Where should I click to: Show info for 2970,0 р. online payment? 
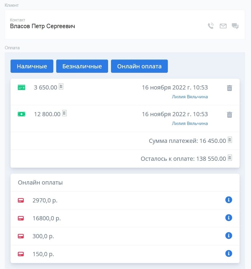228,200
